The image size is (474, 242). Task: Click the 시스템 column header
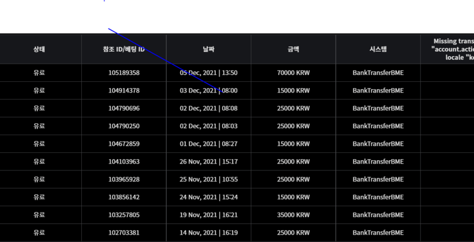378,49
